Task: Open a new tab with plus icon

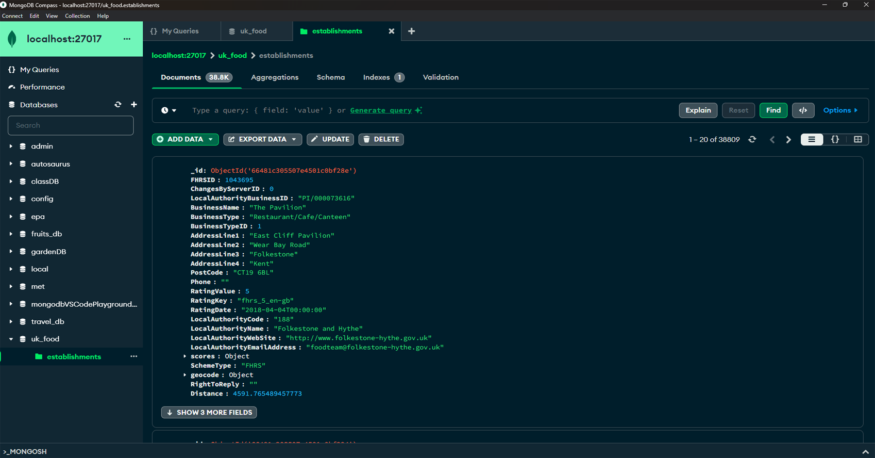Action: (x=411, y=31)
